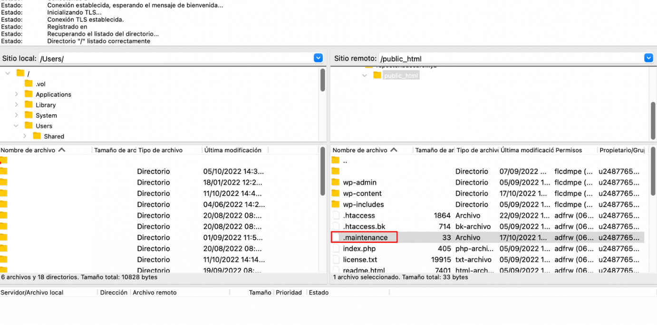657x325 pixels.
Task: Click the .htaccess file icon
Action: [x=336, y=216]
